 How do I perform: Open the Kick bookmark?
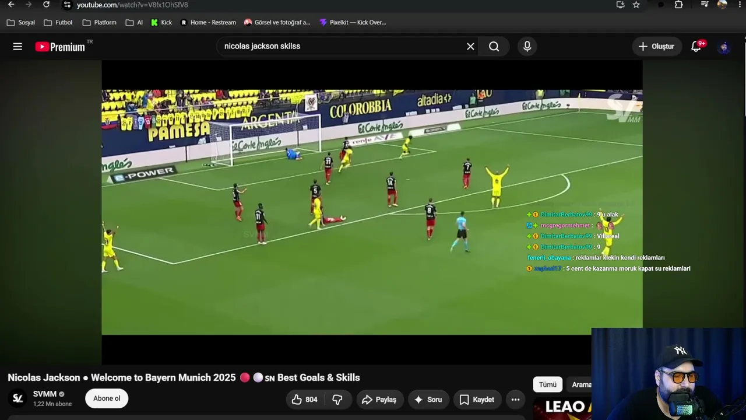click(161, 23)
